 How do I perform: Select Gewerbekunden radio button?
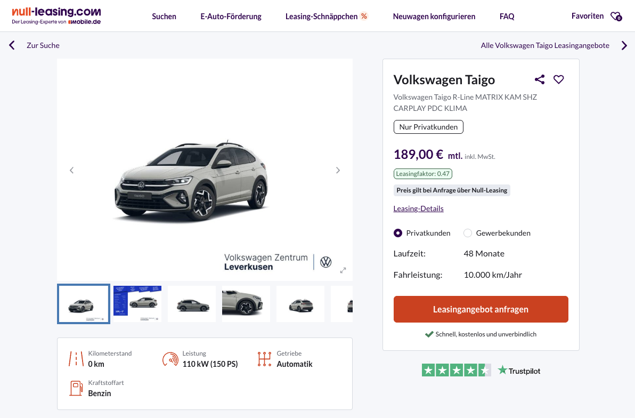pyautogui.click(x=468, y=233)
